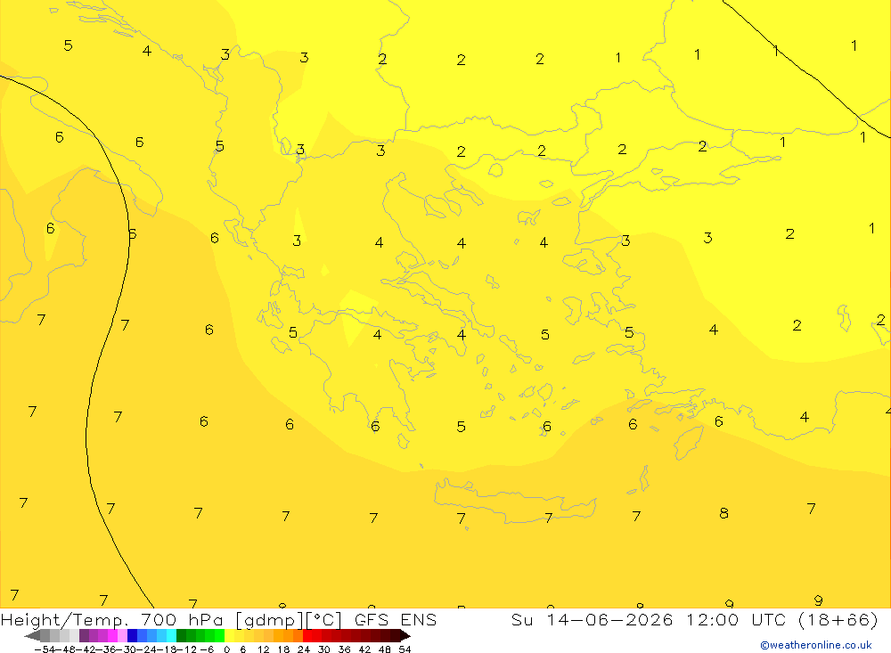Image resolution: width=891 pixels, height=653 pixels.
Task: Click the "700 hPa" pressure level text
Action: click(x=182, y=619)
